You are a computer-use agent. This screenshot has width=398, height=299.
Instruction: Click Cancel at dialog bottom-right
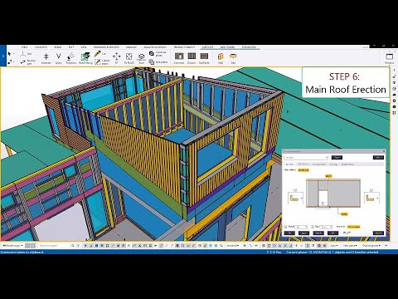point(378,233)
